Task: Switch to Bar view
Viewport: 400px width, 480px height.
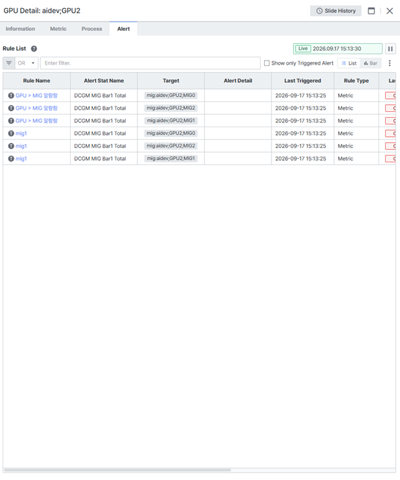Action: (x=370, y=63)
